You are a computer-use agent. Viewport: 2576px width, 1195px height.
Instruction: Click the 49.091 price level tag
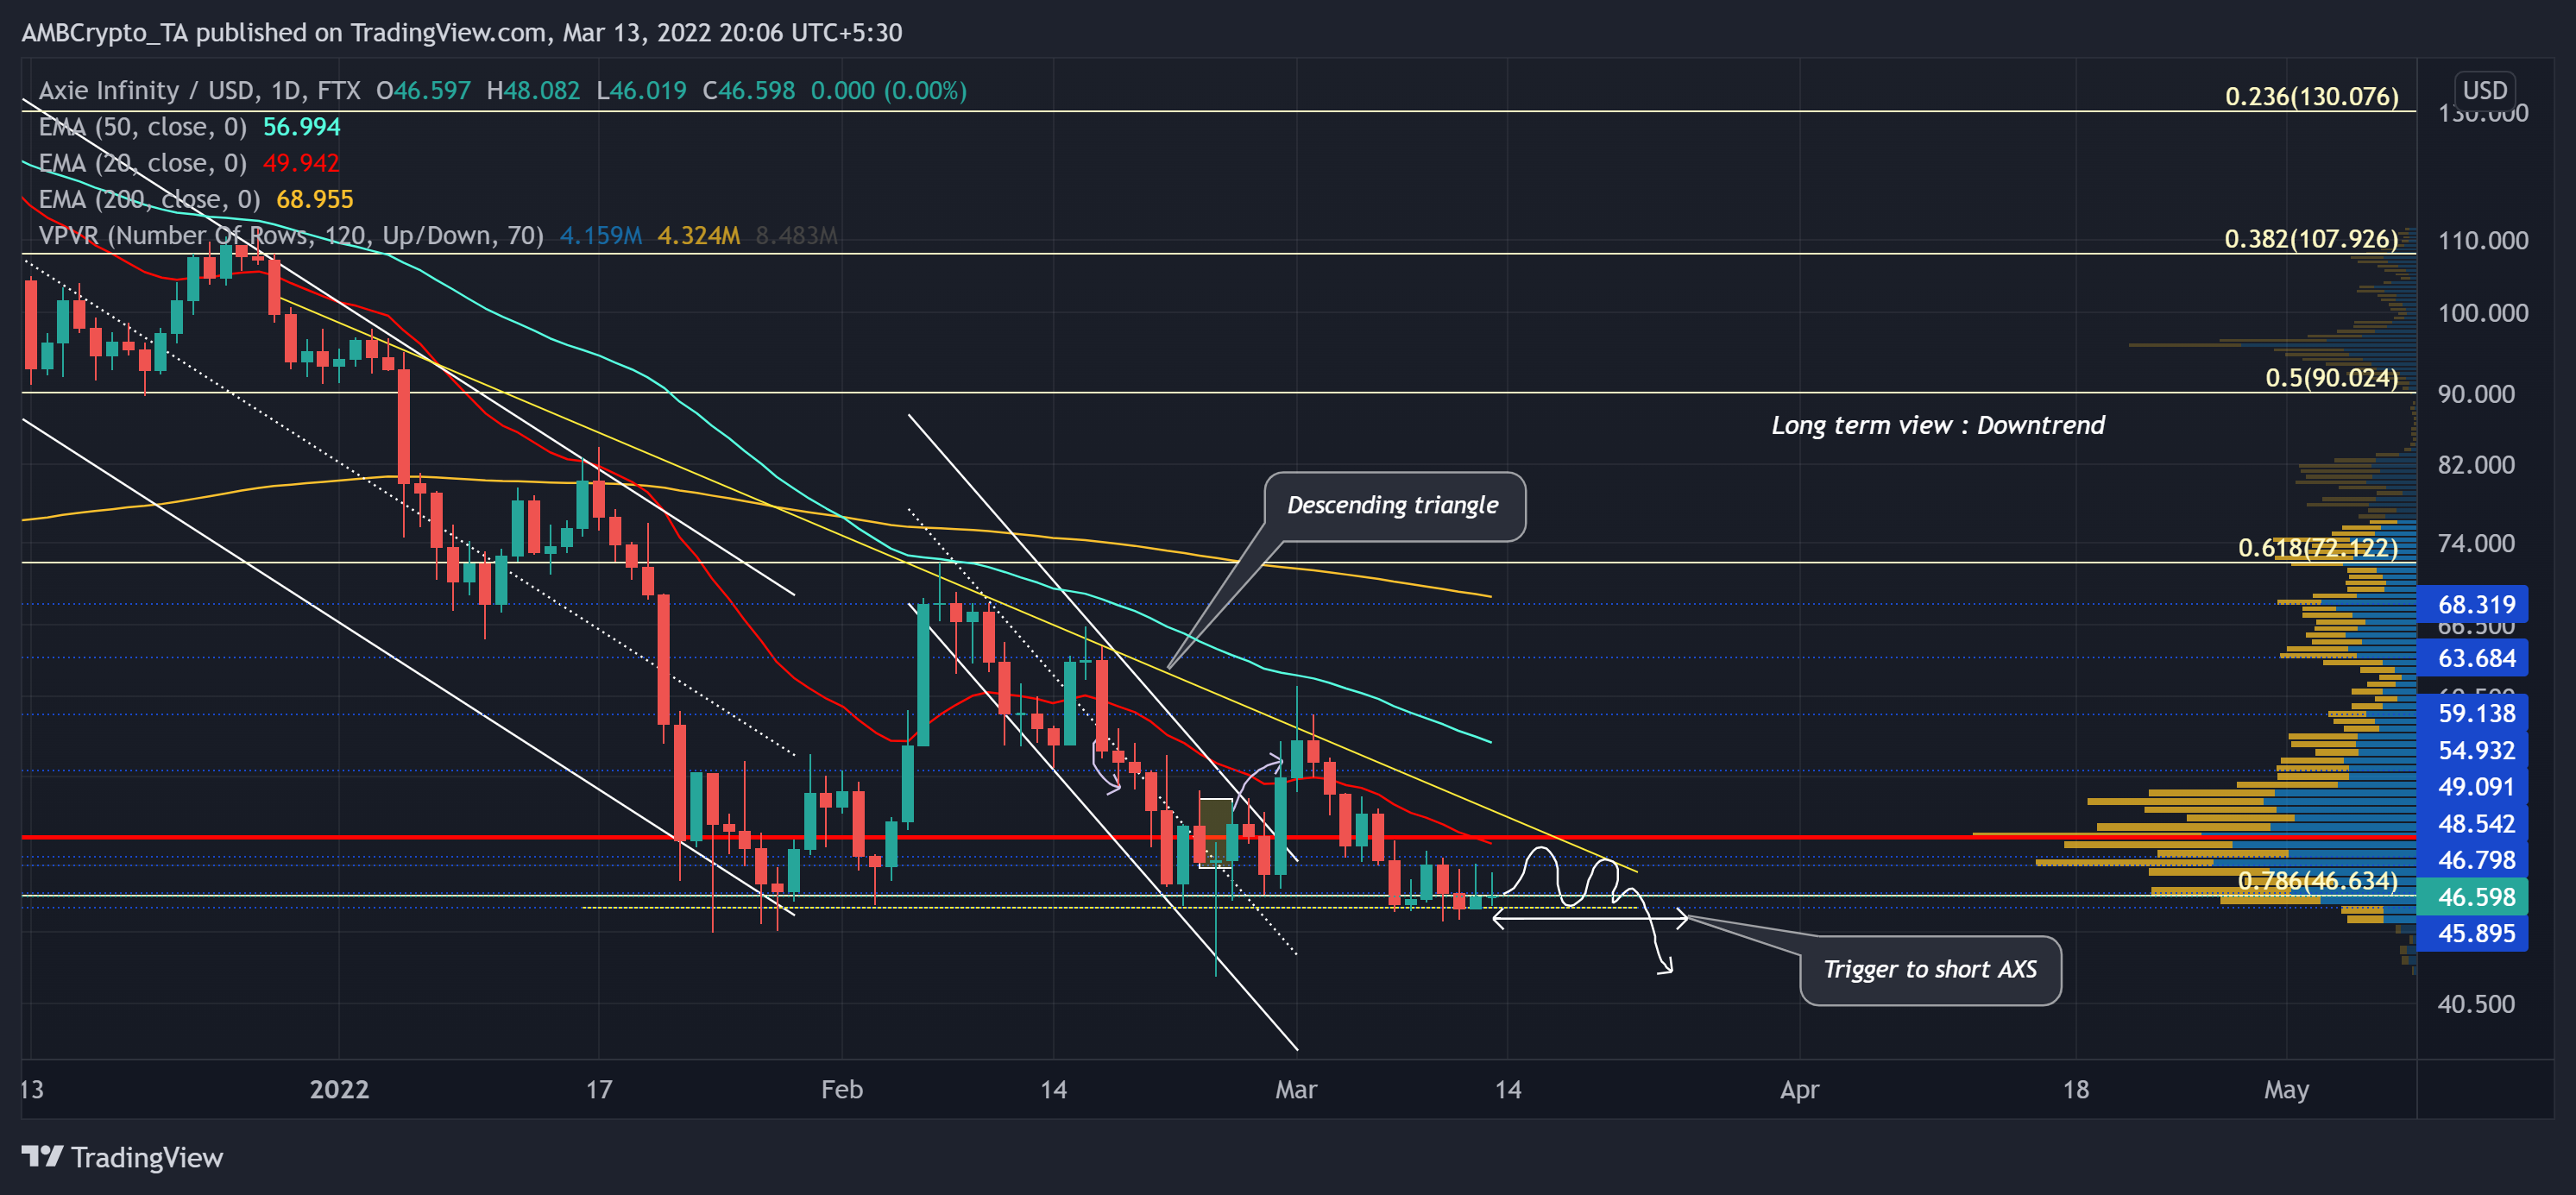[x=2473, y=787]
